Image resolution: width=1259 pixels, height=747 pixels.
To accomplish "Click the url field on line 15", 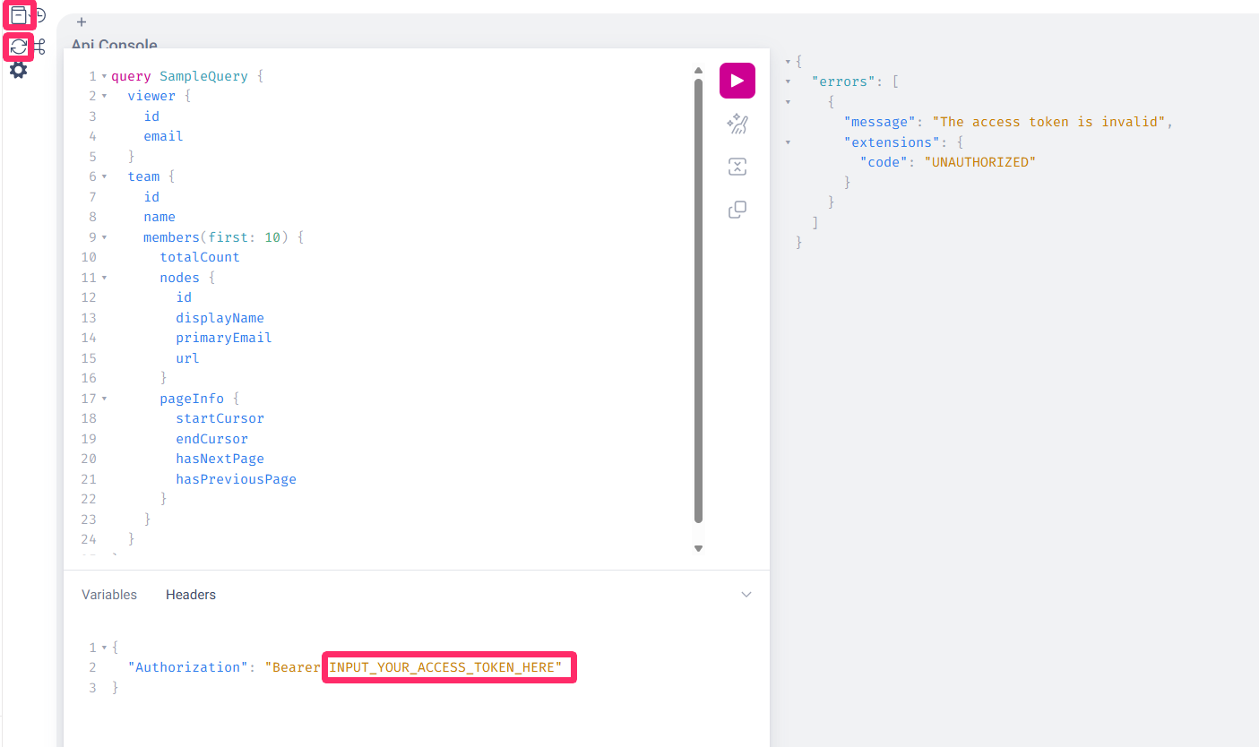I will [187, 358].
